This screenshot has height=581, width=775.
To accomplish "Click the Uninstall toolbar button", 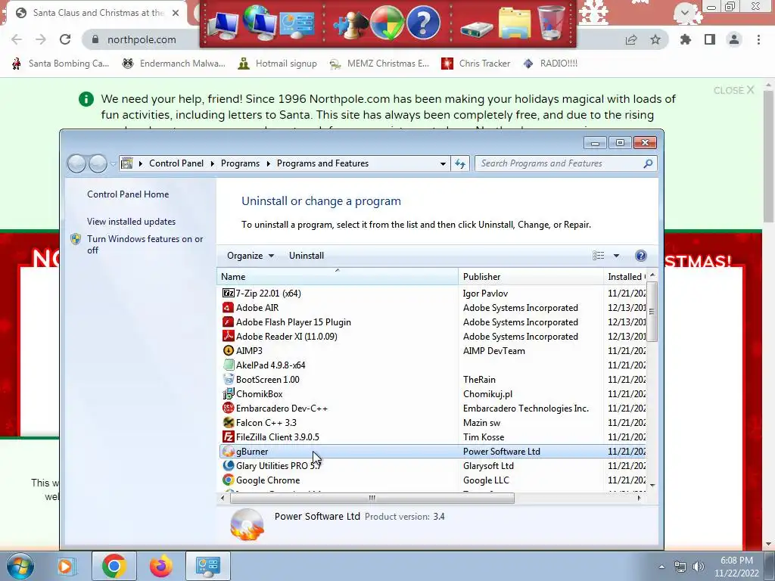I will click(x=307, y=256).
